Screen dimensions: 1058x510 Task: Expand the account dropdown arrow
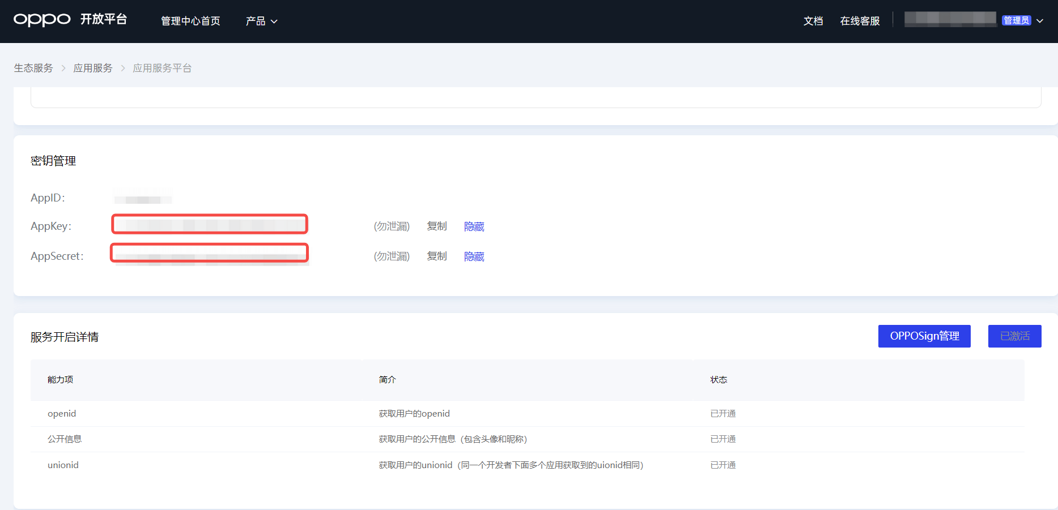1040,21
